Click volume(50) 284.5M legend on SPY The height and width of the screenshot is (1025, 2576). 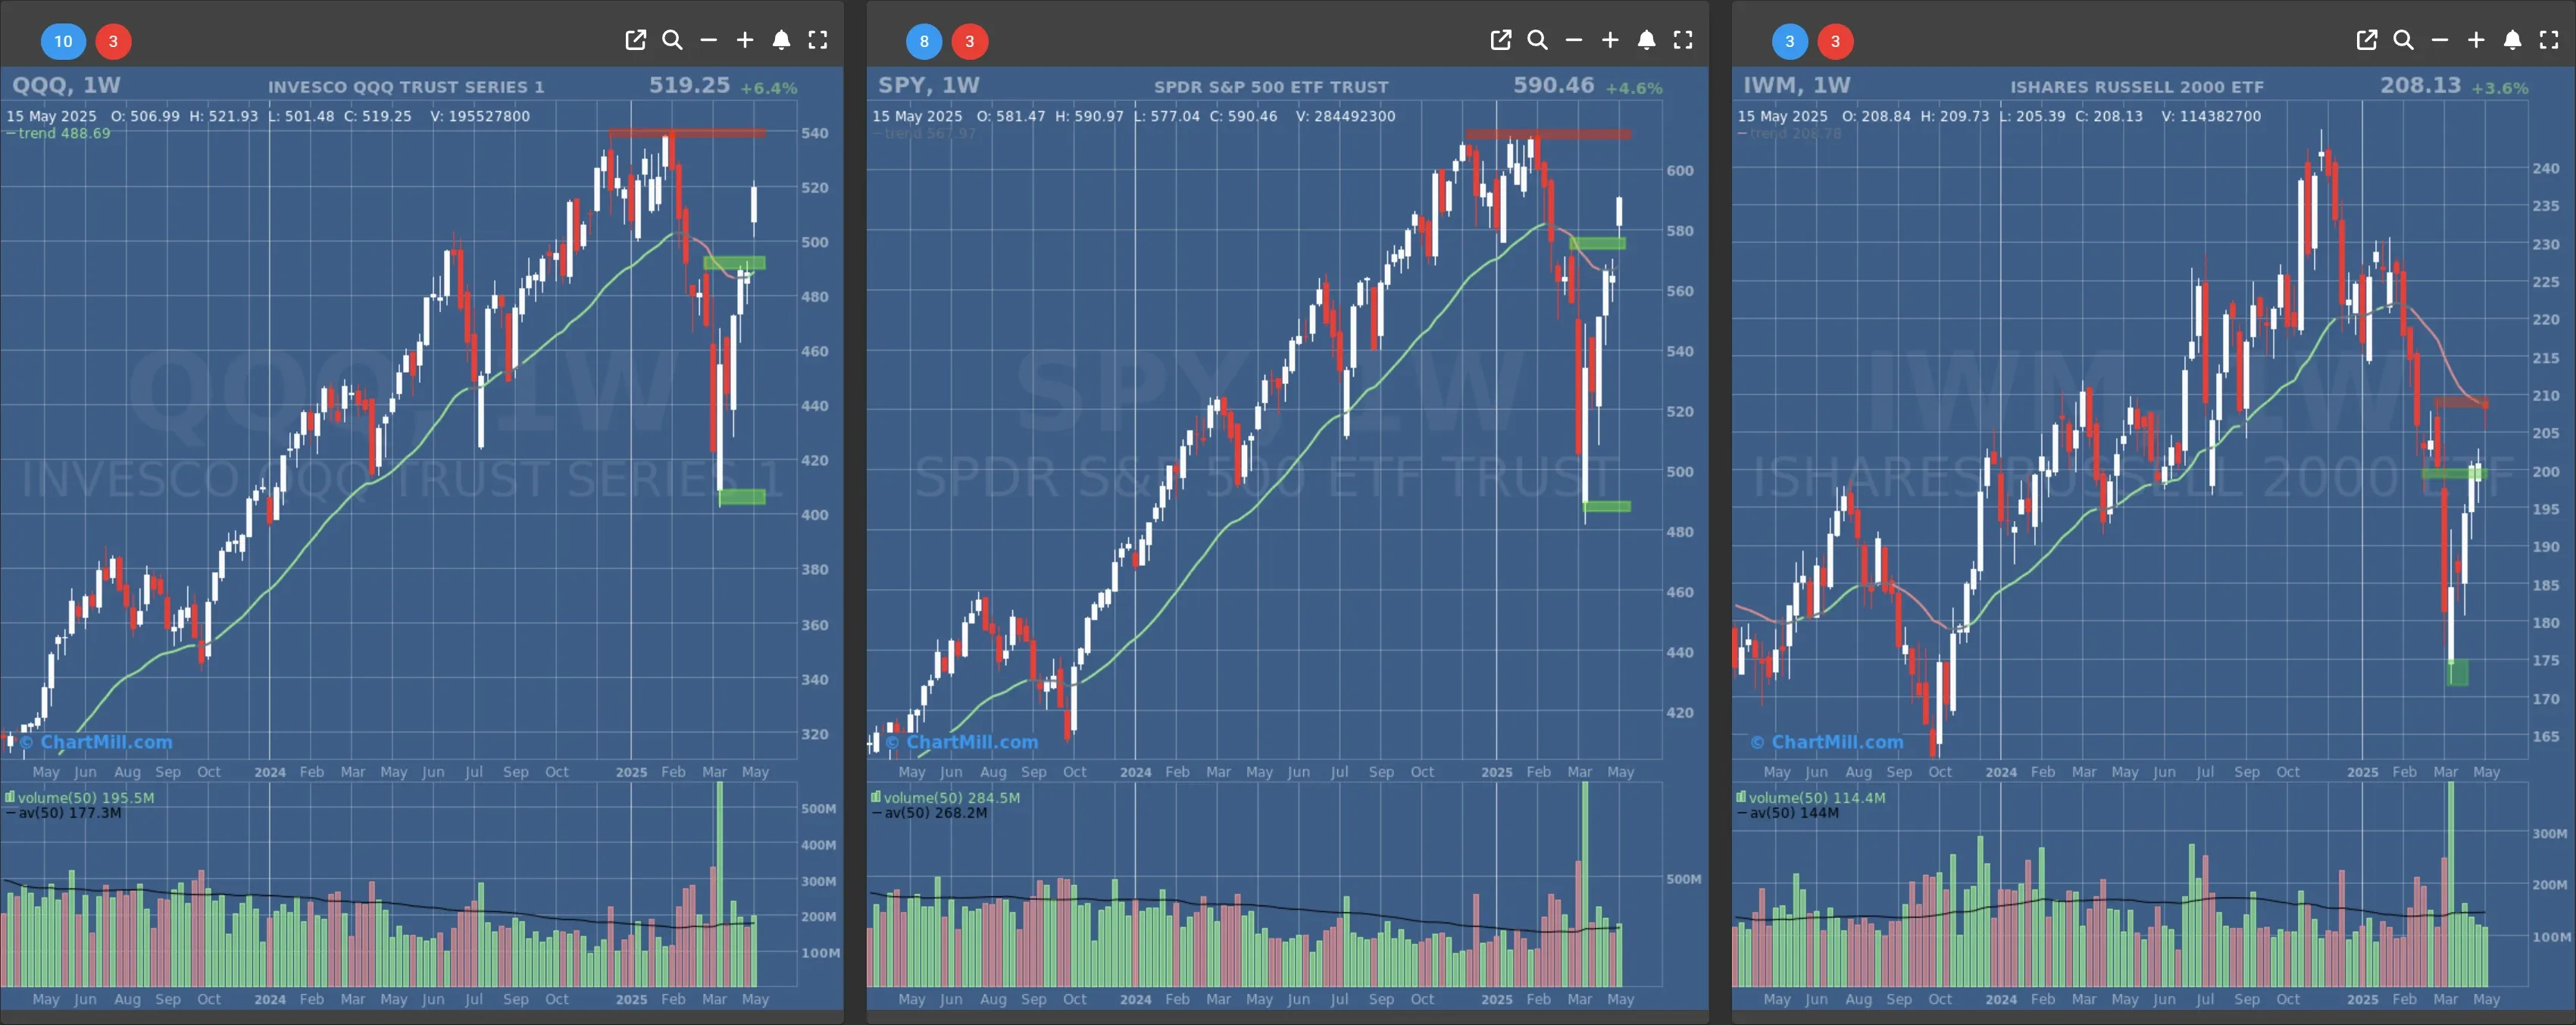point(946,797)
